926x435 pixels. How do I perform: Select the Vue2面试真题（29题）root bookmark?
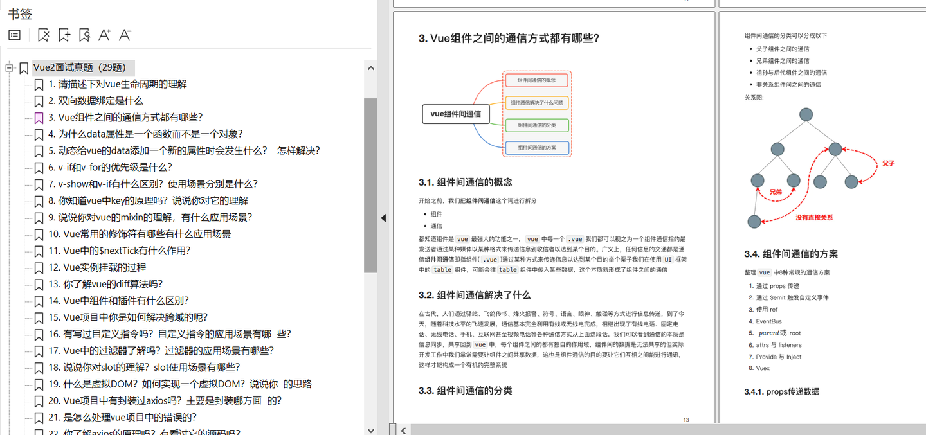84,67
